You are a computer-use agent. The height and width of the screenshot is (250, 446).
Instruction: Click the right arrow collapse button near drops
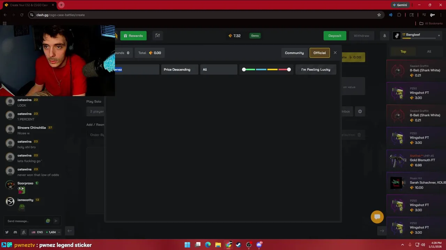382,231
